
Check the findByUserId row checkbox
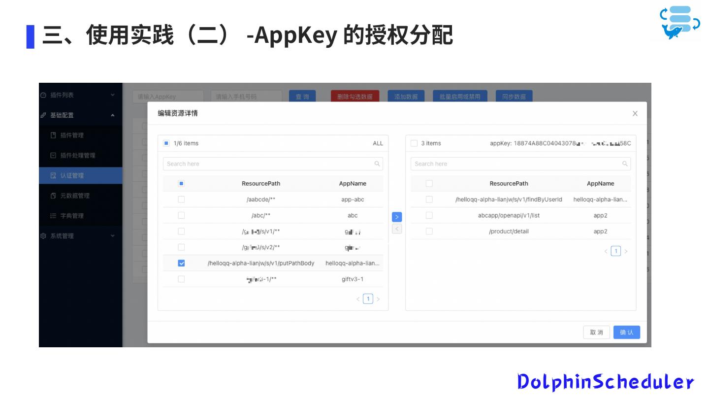click(429, 199)
